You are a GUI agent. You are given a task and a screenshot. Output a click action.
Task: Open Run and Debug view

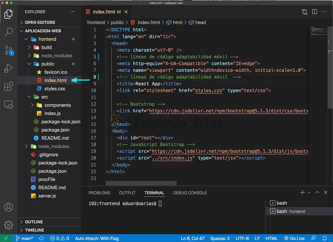click(9, 68)
